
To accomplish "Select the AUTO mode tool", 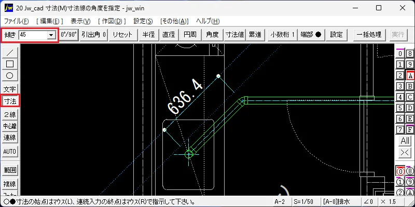I will (10, 152).
